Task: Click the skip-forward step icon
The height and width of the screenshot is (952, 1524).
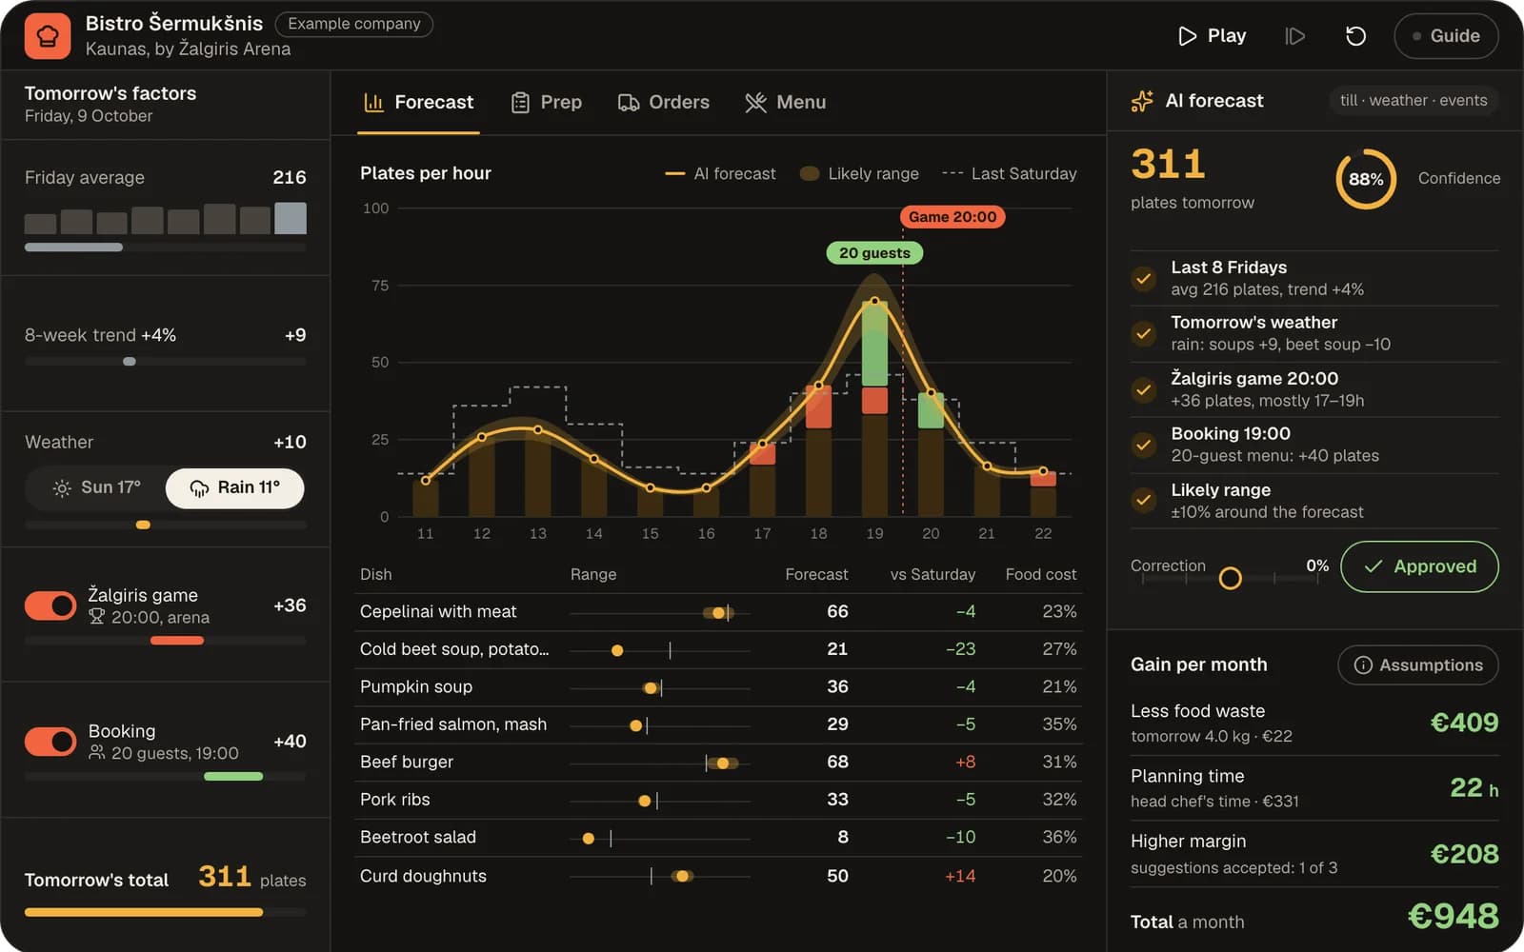Action: coord(1294,36)
